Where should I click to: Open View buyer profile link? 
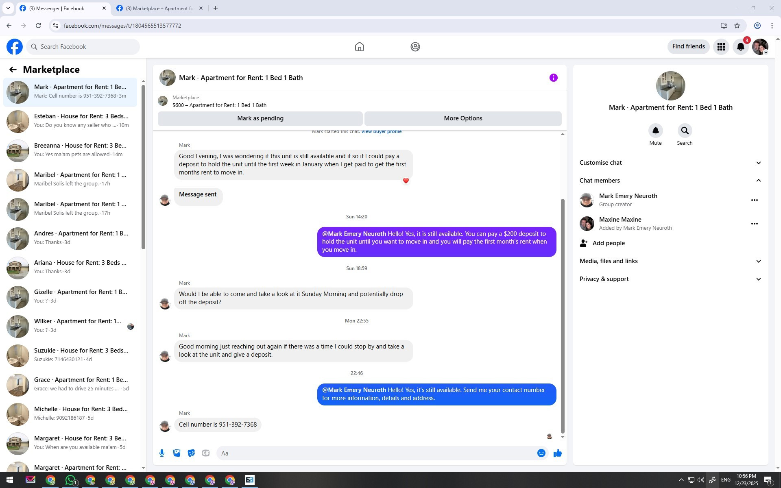point(381,131)
